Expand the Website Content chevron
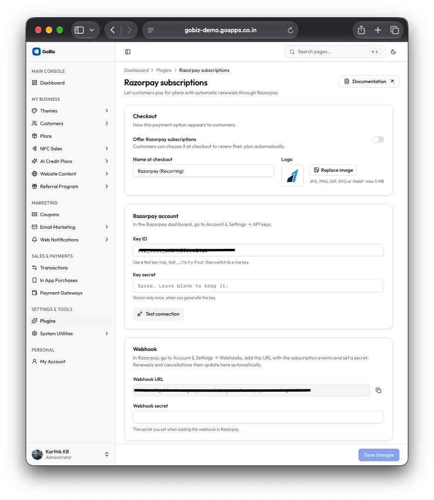 tap(107, 174)
